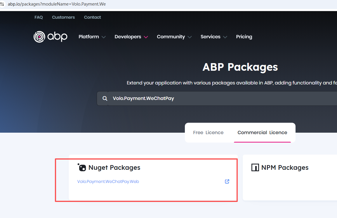The height and width of the screenshot is (218, 337).
Task: Click the site info icon in address bar
Action: tap(2, 4)
